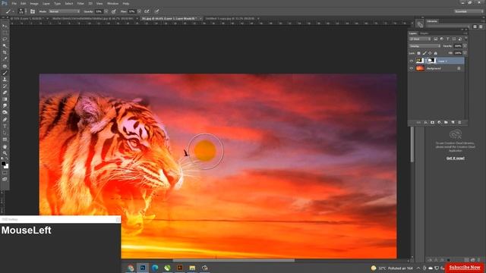
Task: Open Photoshop from the Windows taskbar
Action: coord(143,268)
